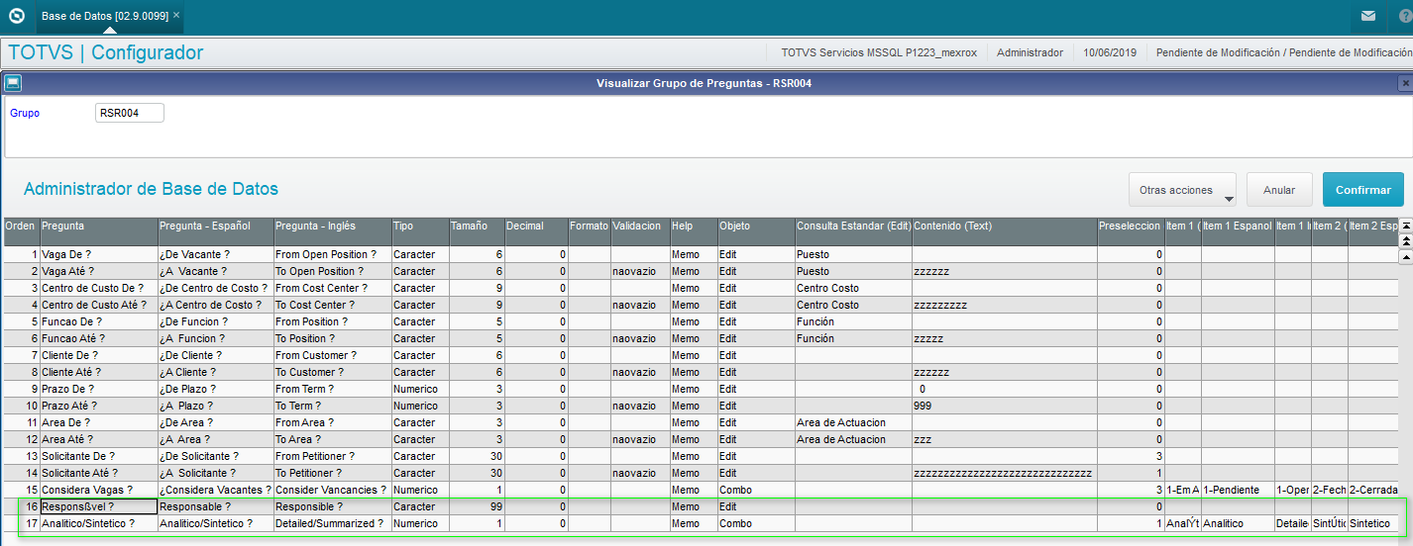The width and height of the screenshot is (1413, 546).
Task: Open the Otras acciones dropdown
Action: pos(1183,189)
